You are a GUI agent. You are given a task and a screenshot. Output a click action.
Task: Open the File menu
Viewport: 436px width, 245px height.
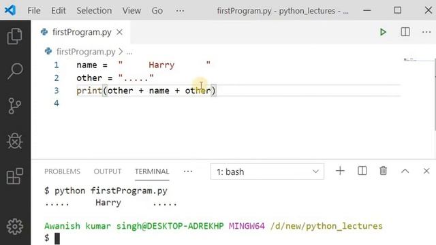pyautogui.click(x=34, y=11)
